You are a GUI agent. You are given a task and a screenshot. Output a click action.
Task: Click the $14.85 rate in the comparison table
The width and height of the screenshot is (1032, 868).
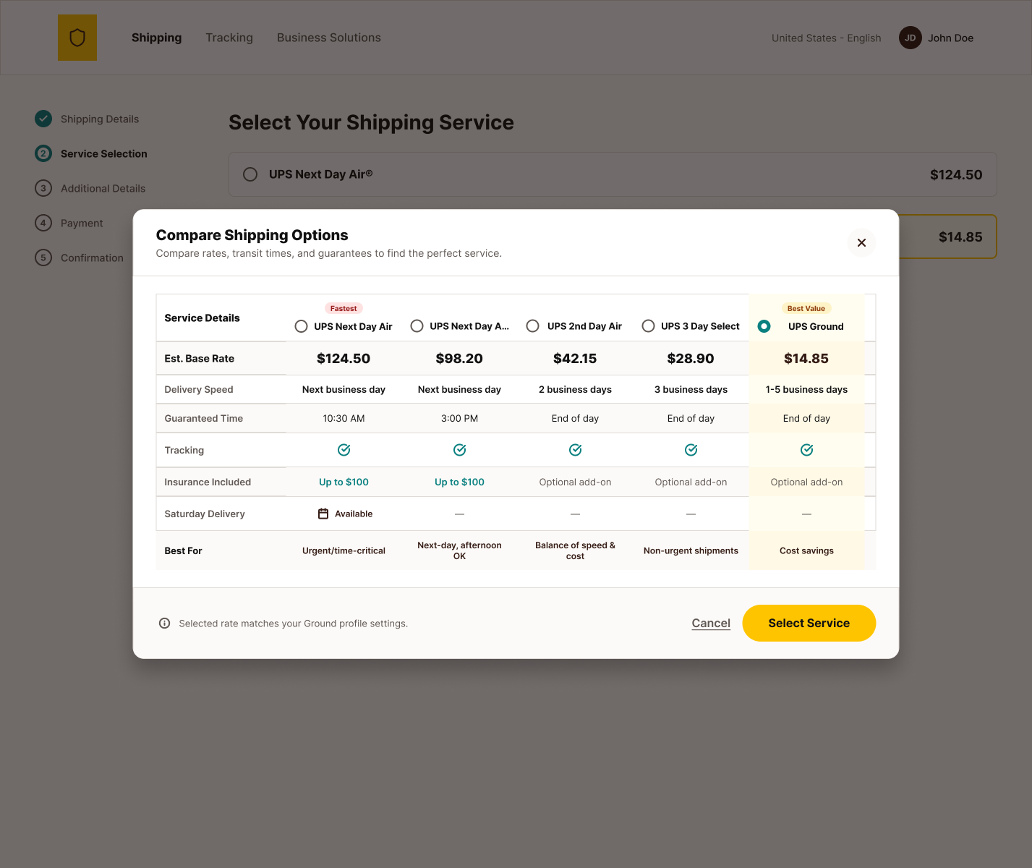click(806, 358)
